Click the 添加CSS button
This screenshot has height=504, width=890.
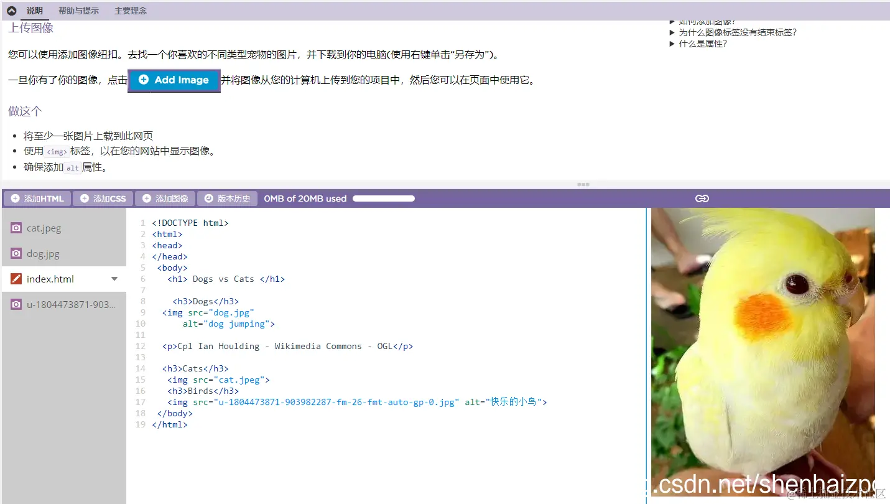pyautogui.click(x=103, y=198)
